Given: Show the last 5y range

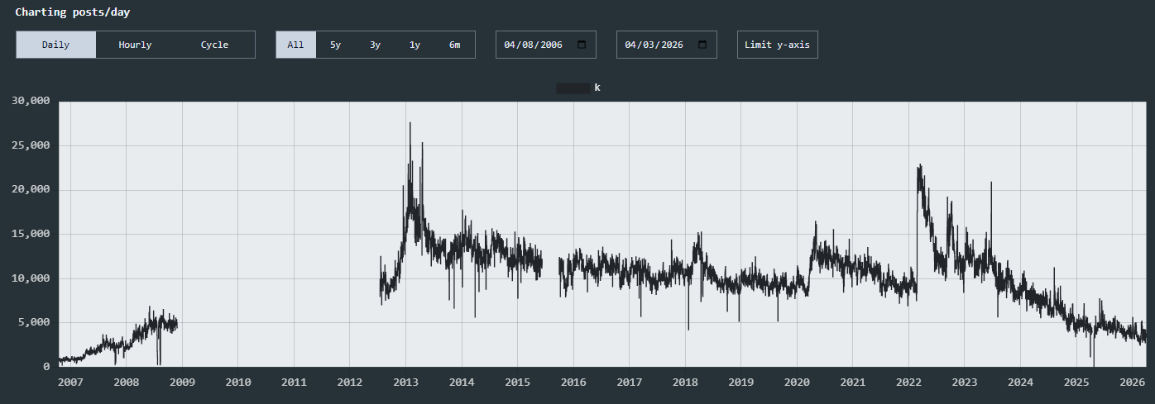Looking at the screenshot, I should (335, 45).
